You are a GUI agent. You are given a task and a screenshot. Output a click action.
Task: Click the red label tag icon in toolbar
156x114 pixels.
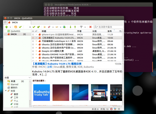[x=49, y=27]
